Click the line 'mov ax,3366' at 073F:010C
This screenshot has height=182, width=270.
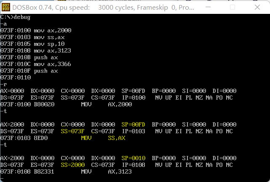36,64
